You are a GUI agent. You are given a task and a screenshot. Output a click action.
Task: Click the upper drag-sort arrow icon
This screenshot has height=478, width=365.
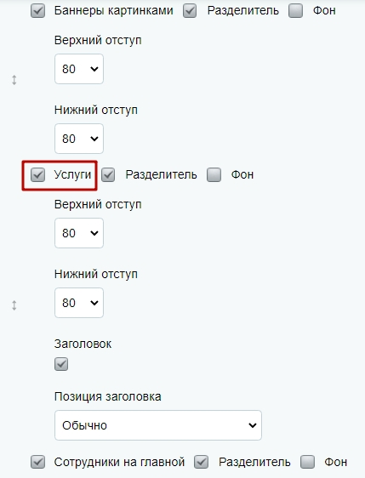click(14, 80)
